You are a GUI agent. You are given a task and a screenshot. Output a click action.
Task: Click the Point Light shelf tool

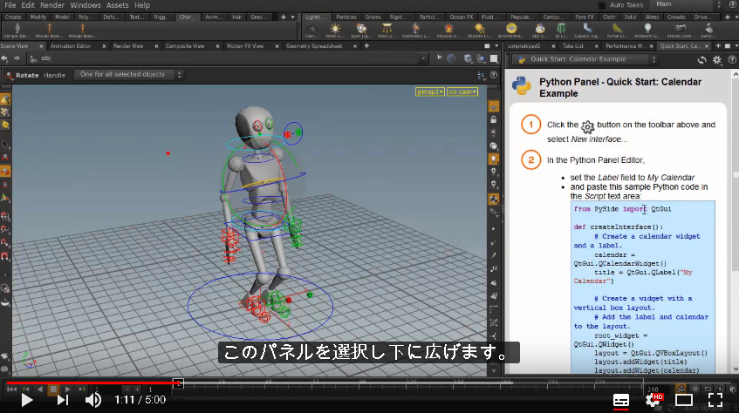335,30
